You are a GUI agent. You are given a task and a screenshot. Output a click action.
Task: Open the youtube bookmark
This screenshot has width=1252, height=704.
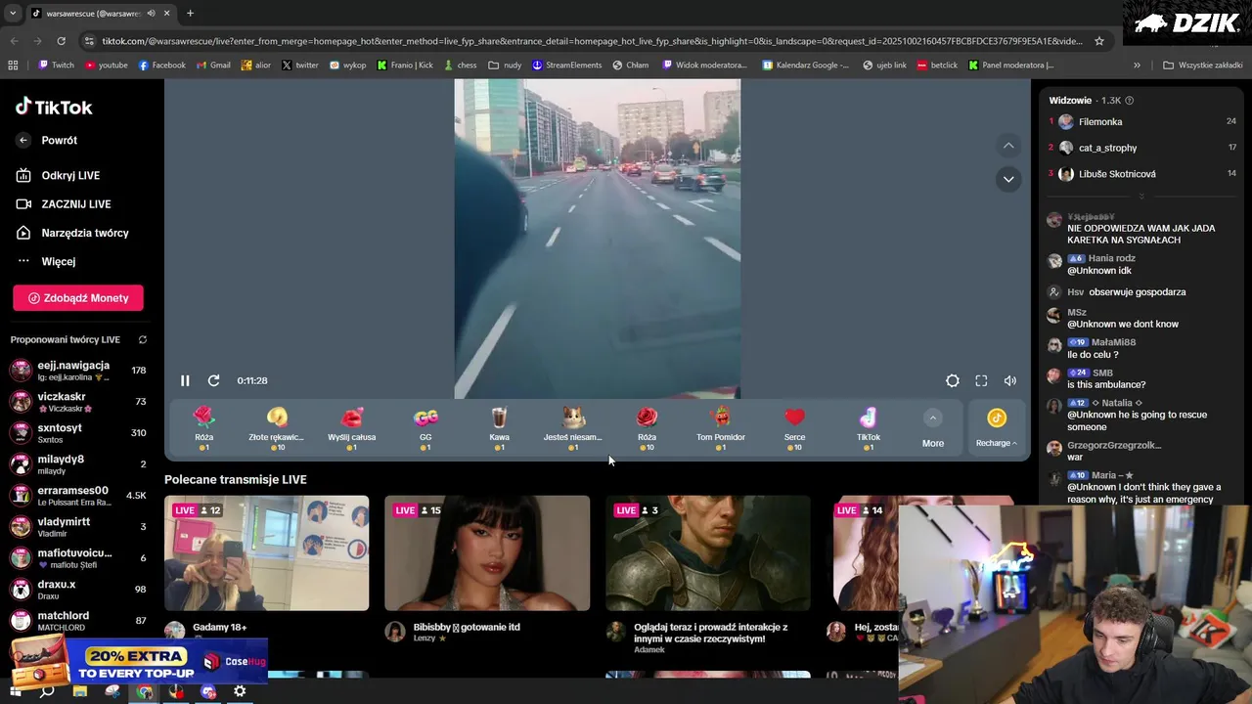[106, 66]
